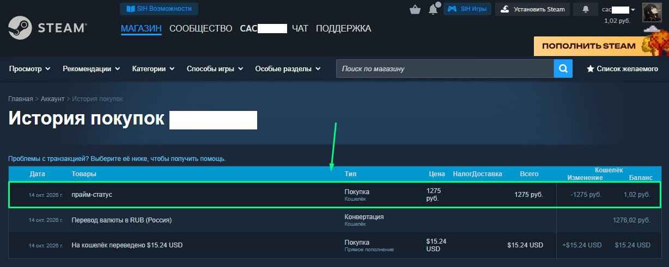This screenshot has width=669, height=267.
Task: Click the user avatar thumbnail
Action: pos(652,13)
